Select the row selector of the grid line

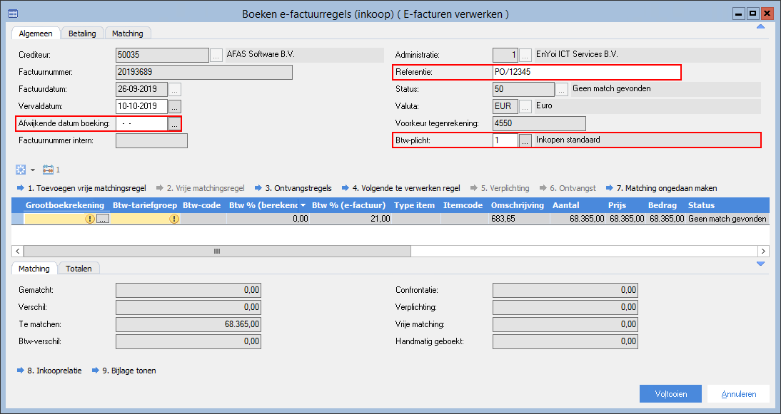coord(17,219)
